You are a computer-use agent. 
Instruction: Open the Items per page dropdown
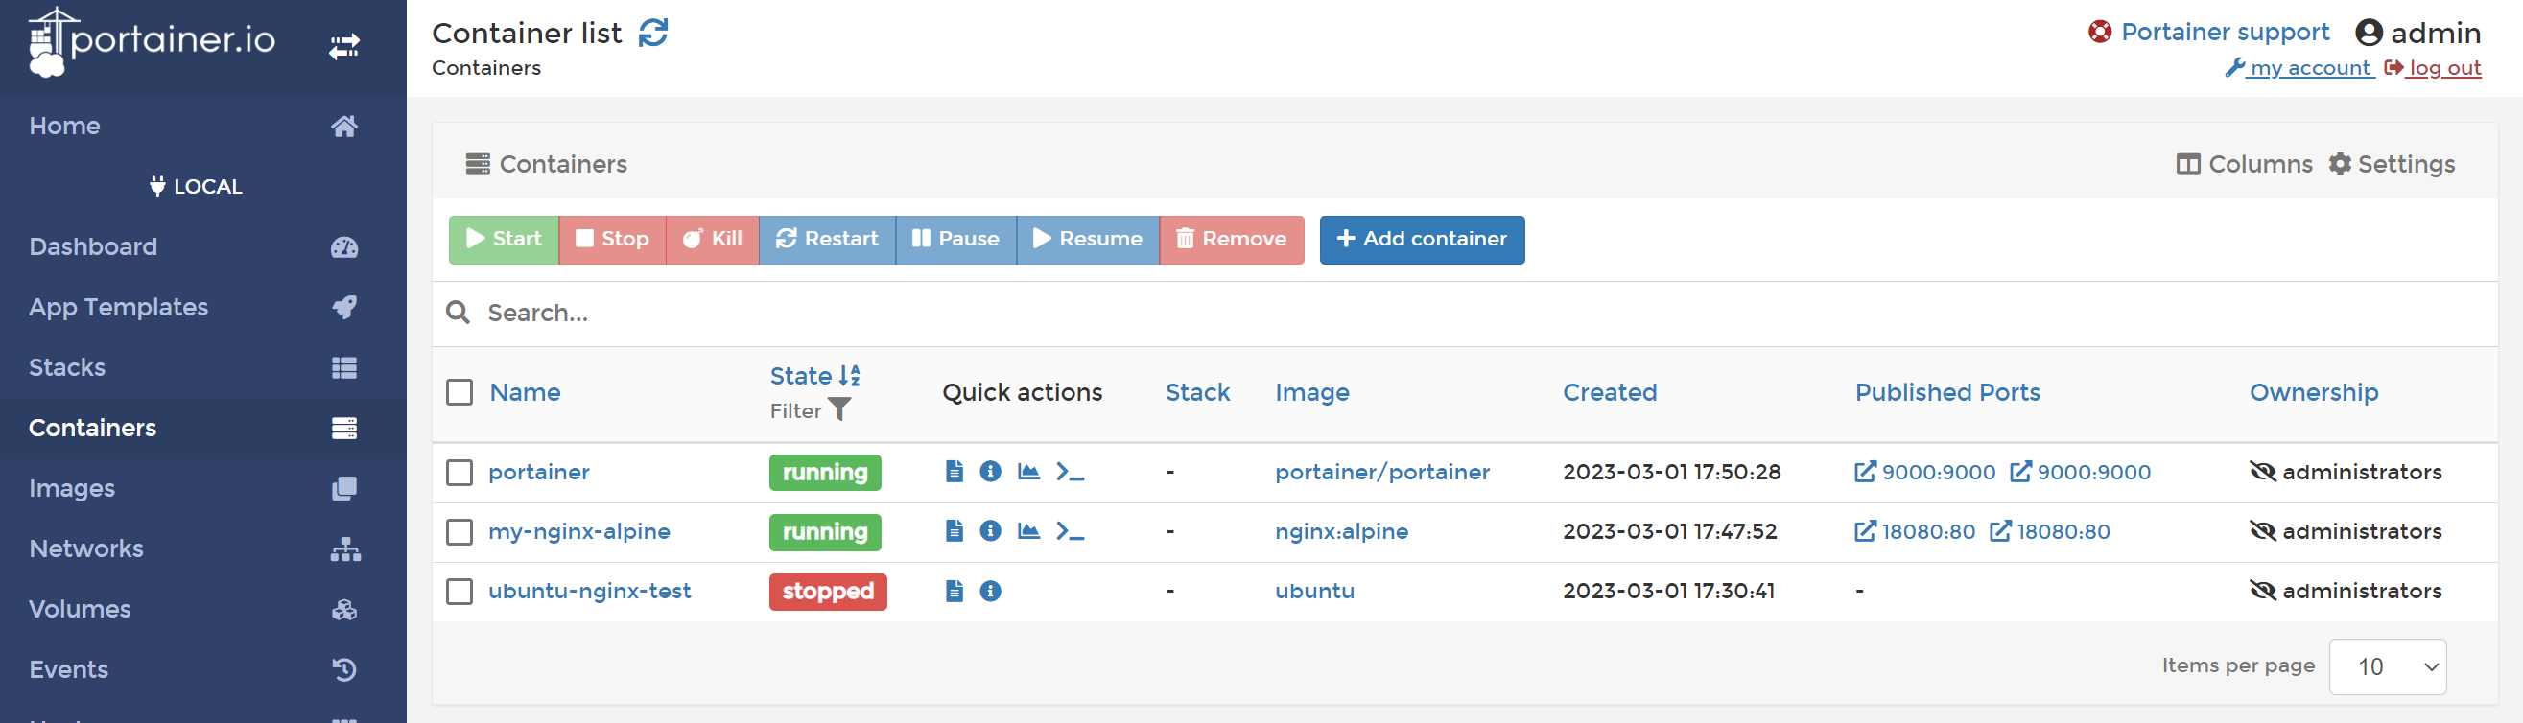[x=2387, y=666]
